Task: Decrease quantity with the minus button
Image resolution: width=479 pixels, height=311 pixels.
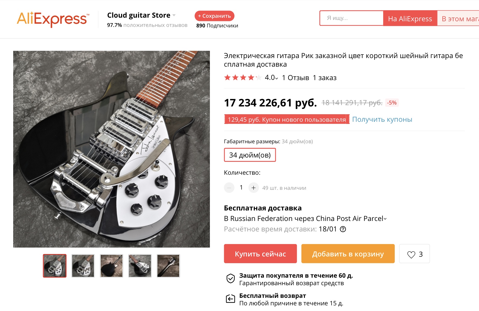Action: [x=229, y=188]
